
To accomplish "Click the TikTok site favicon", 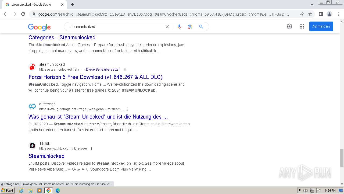I will pos(32,146).
